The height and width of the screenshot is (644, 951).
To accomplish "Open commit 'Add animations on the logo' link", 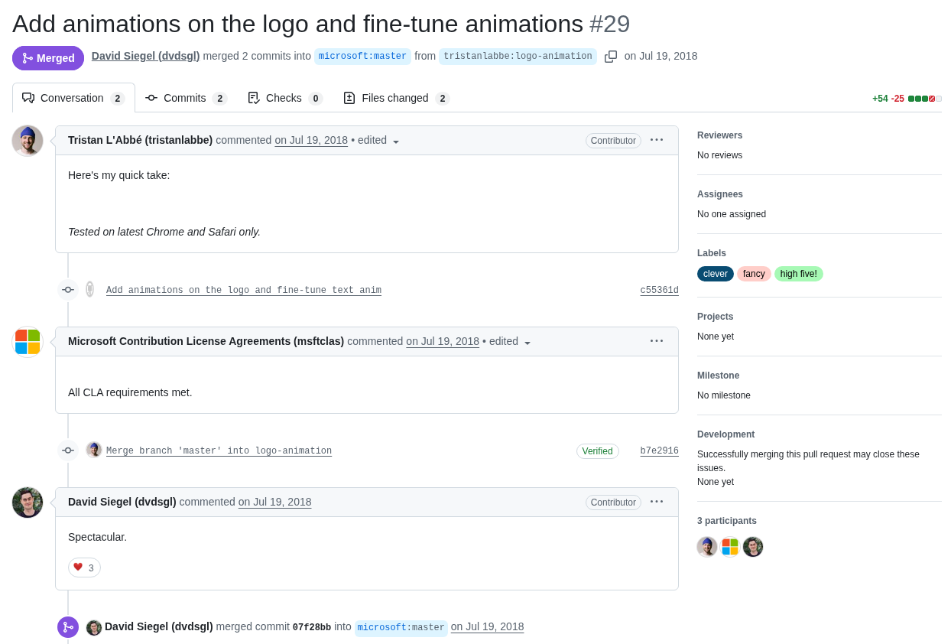I will pyautogui.click(x=244, y=291).
